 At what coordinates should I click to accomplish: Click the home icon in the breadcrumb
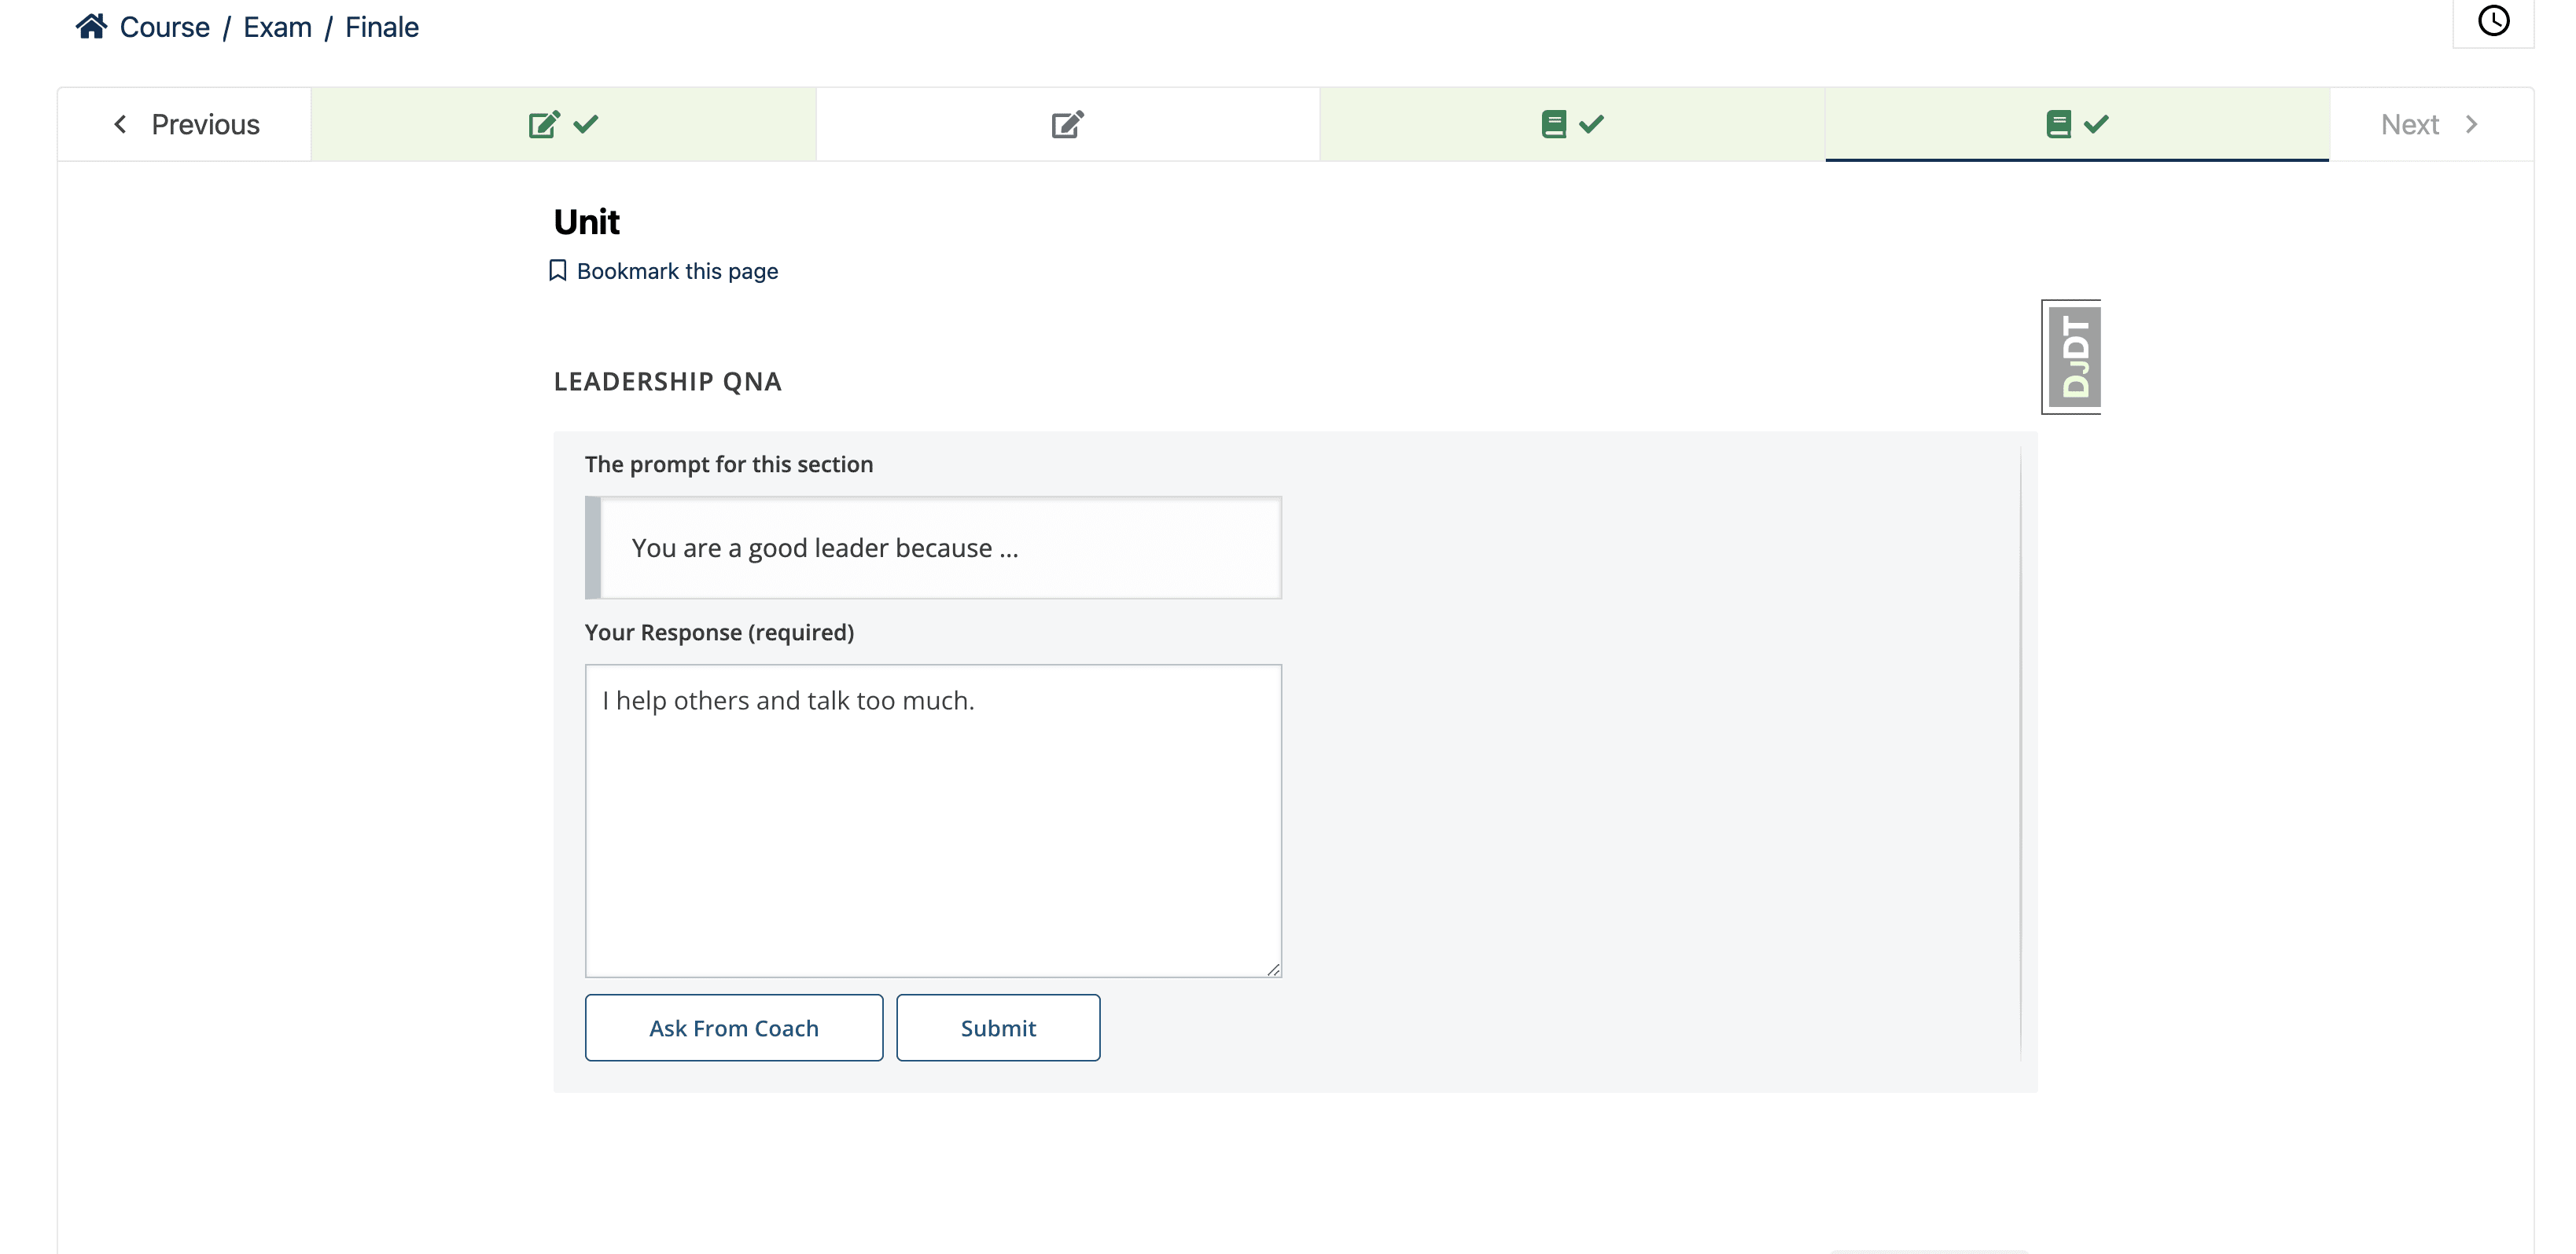[92, 25]
